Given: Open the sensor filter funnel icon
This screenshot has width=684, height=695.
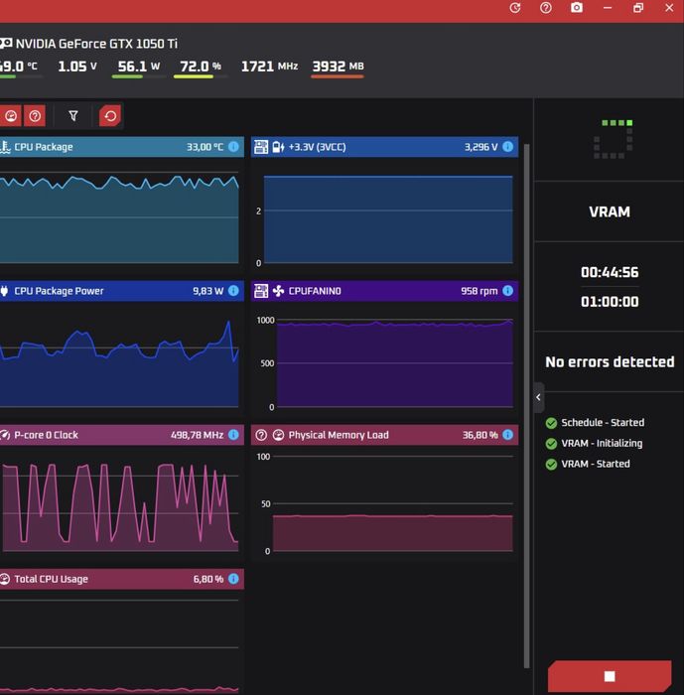Looking at the screenshot, I should click(73, 116).
